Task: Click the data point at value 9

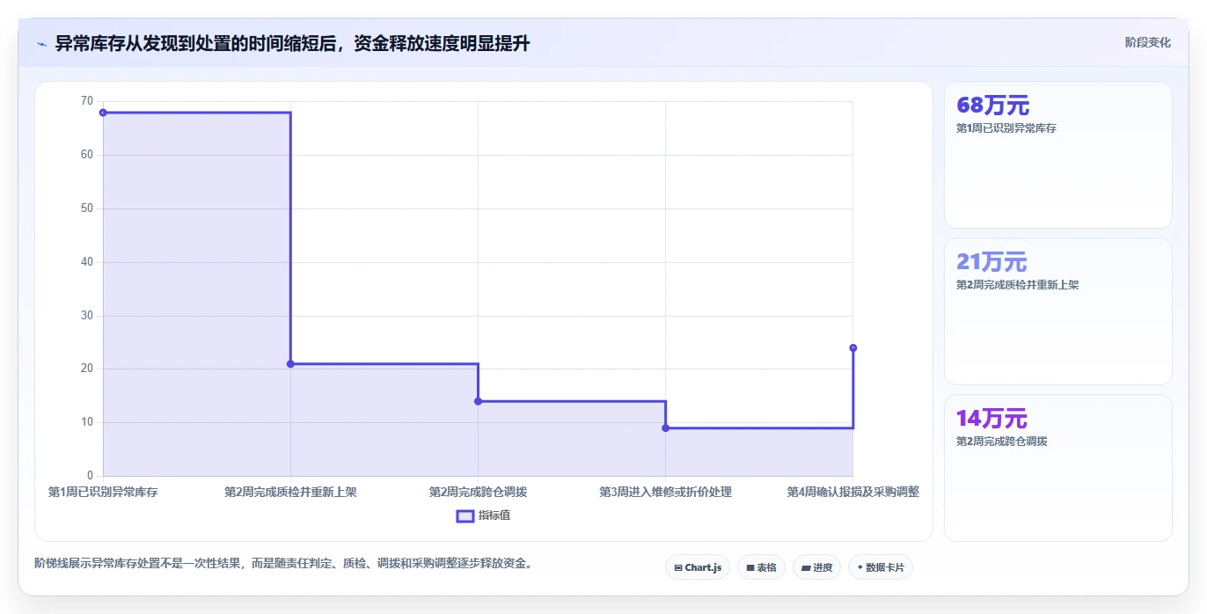Action: (x=665, y=428)
